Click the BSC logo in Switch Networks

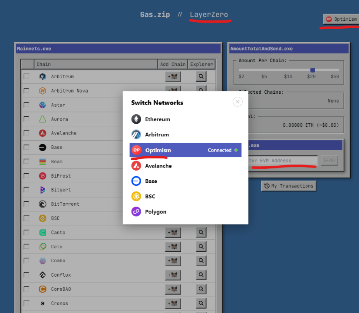pyautogui.click(x=136, y=197)
